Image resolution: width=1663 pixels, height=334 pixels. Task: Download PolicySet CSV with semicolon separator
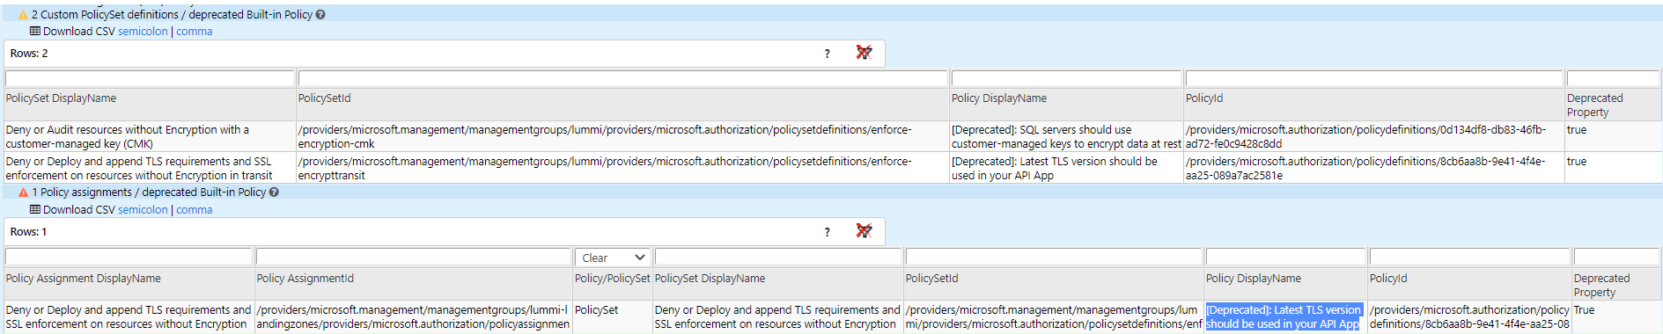click(x=143, y=31)
